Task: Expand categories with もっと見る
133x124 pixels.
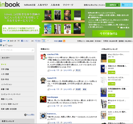Action: [x=29, y=115]
